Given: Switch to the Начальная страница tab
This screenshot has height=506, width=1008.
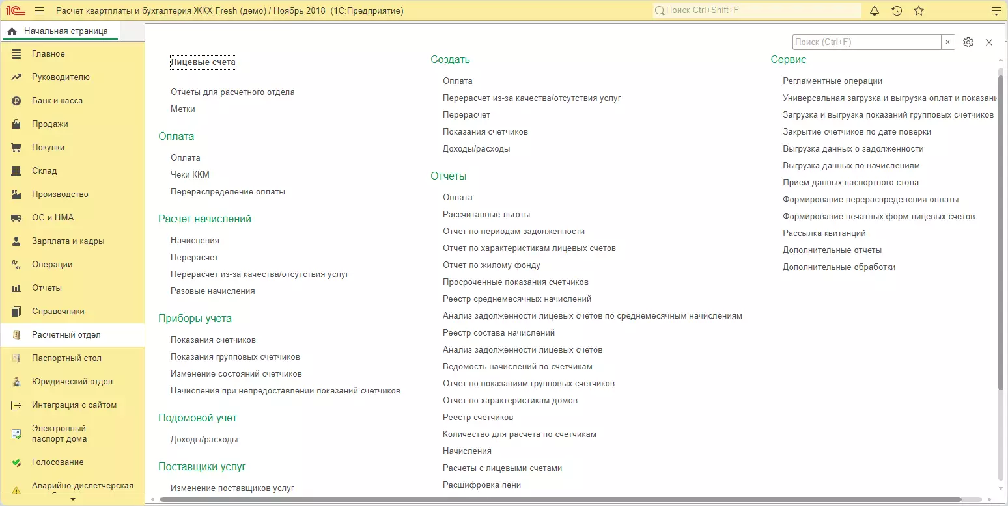Looking at the screenshot, I should [x=59, y=31].
